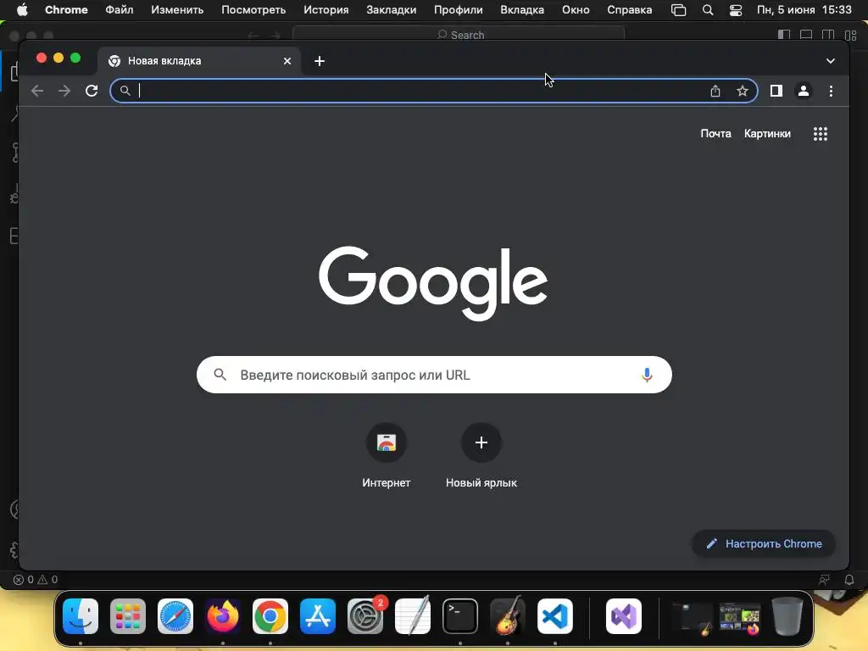Open Terminal from the Dock
Screen dimensions: 868x651
(460, 616)
